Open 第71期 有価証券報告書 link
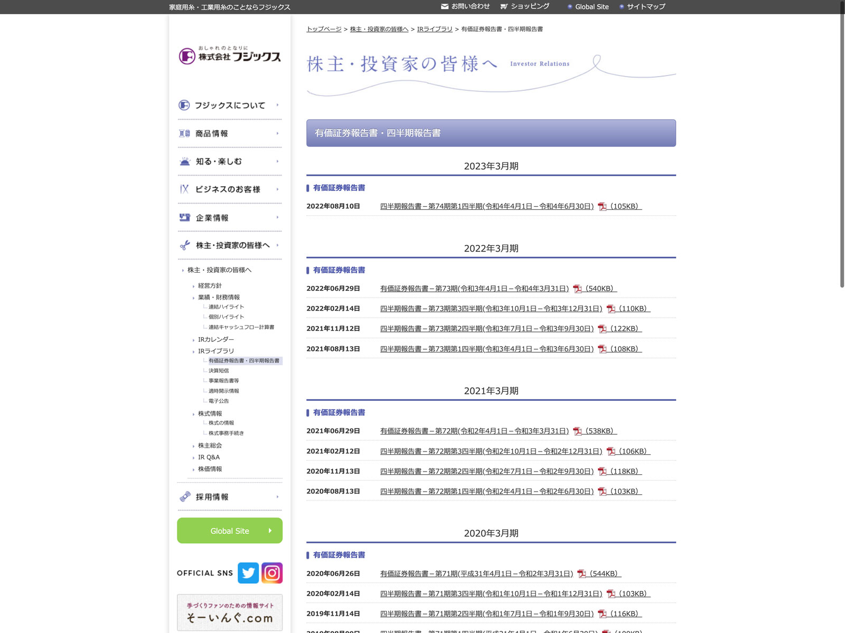This screenshot has height=633, width=845. [x=476, y=574]
